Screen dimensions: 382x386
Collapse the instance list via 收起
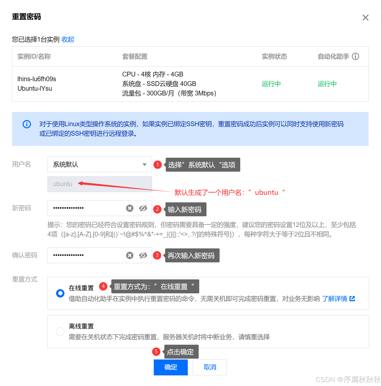click(x=68, y=39)
